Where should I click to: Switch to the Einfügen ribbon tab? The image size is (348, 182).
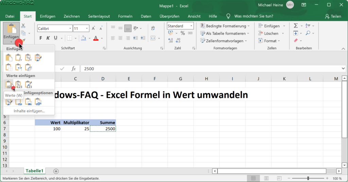coord(48,16)
